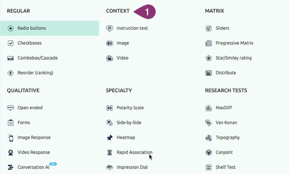The width and height of the screenshot is (289, 174).
Task: Add an Open ended question
Action: [30, 108]
